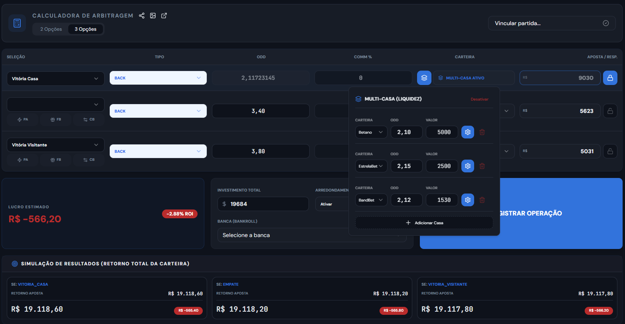Toggle CB under Vitória Visitante
Viewport: 625px width, 324px height.
click(89, 160)
